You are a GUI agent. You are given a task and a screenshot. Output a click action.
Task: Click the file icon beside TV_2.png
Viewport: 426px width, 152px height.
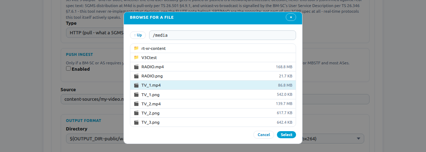point(136,113)
